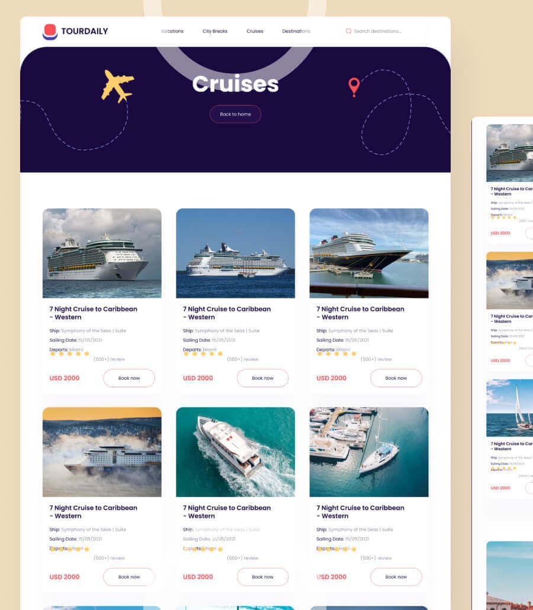Book now on the speedboat cruise card
This screenshot has height=610, width=533.
coord(262,577)
